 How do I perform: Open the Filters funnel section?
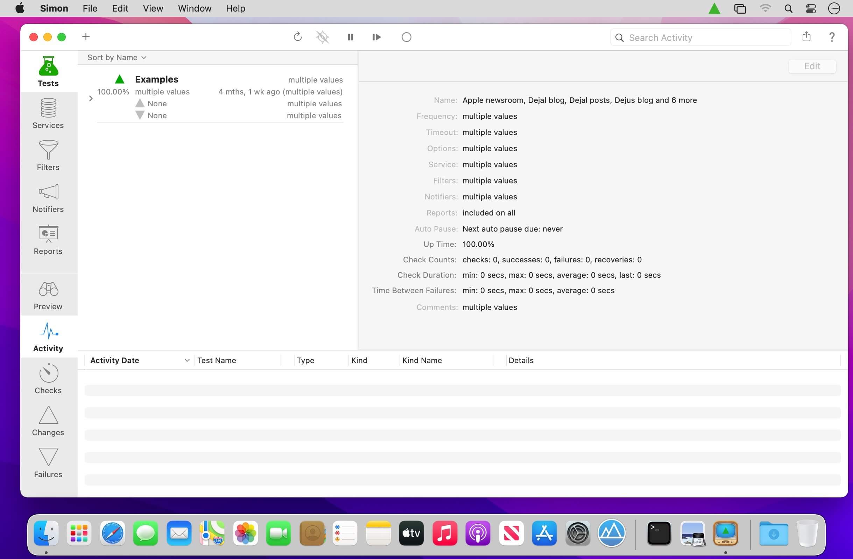pyautogui.click(x=48, y=155)
